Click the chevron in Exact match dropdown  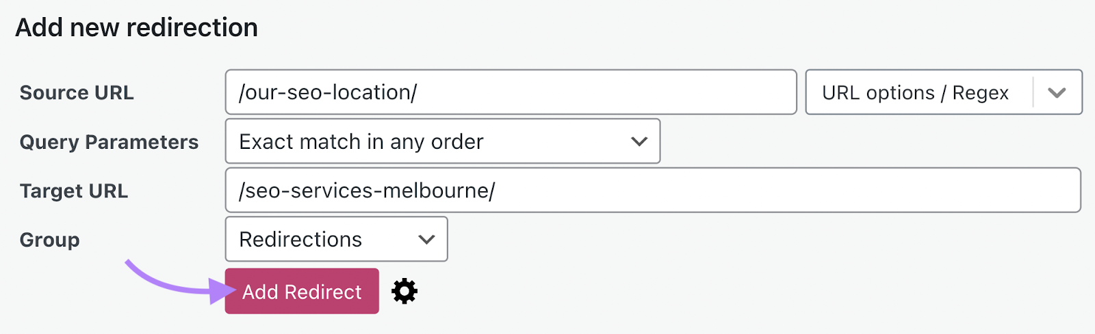pyautogui.click(x=639, y=141)
